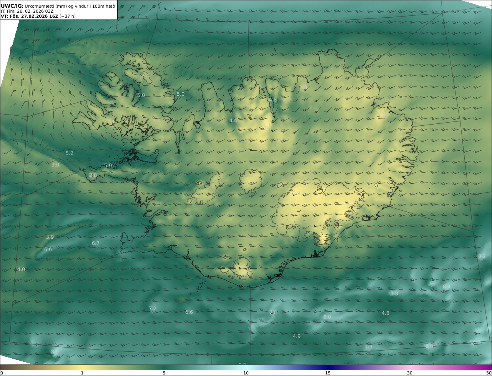This screenshot has height=376, width=492.
Task: Select the 7.2 value label south of Iceland
Action: point(153,308)
